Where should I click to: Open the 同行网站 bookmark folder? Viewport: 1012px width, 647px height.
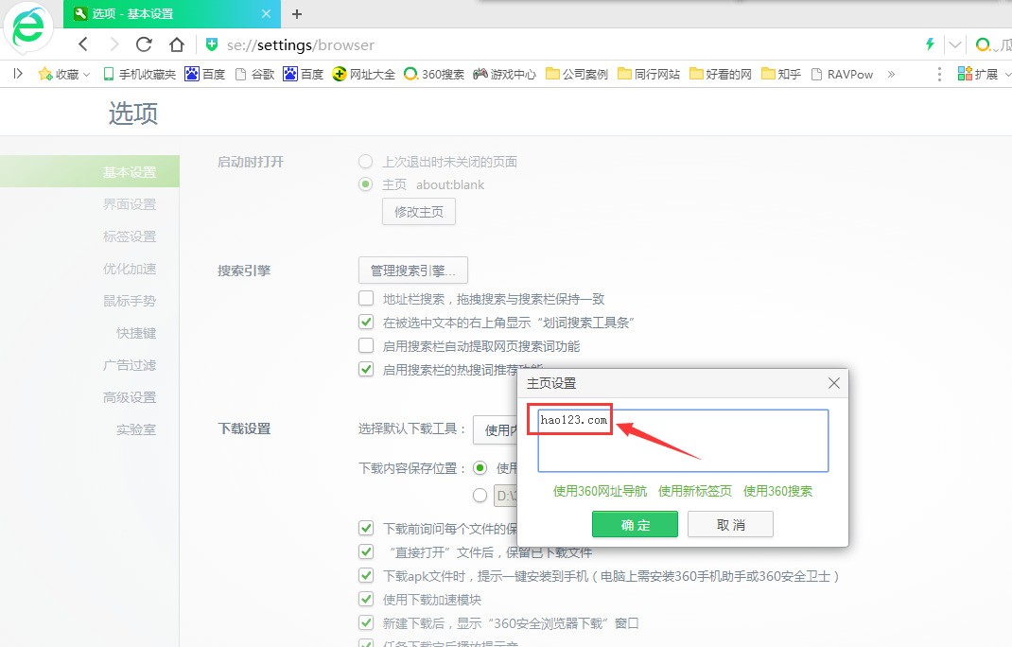pyautogui.click(x=649, y=75)
